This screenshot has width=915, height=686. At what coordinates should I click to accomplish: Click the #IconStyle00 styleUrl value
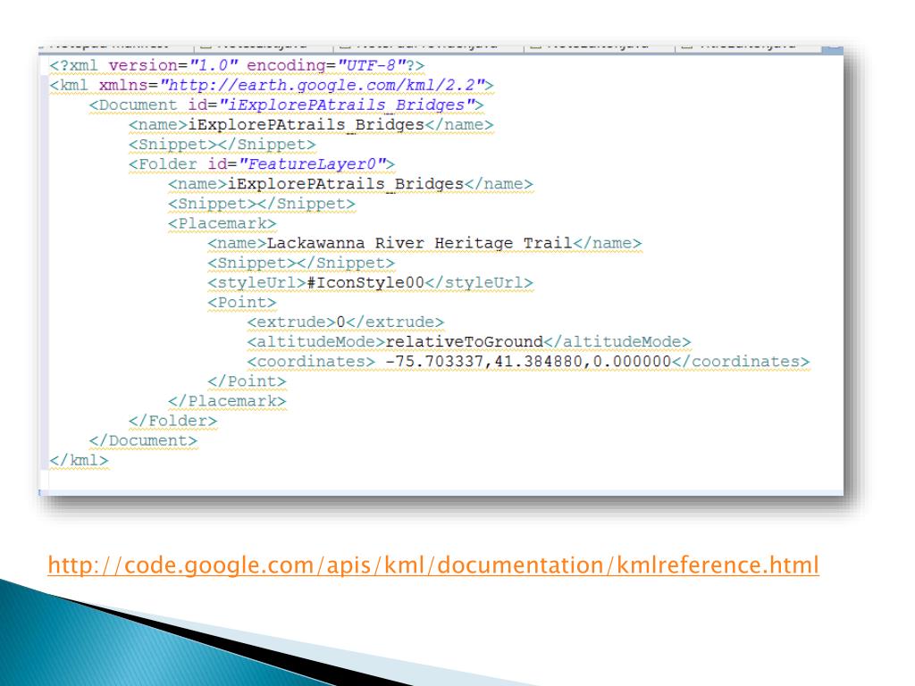point(365,282)
